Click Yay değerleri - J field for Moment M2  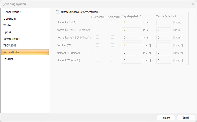164,53
